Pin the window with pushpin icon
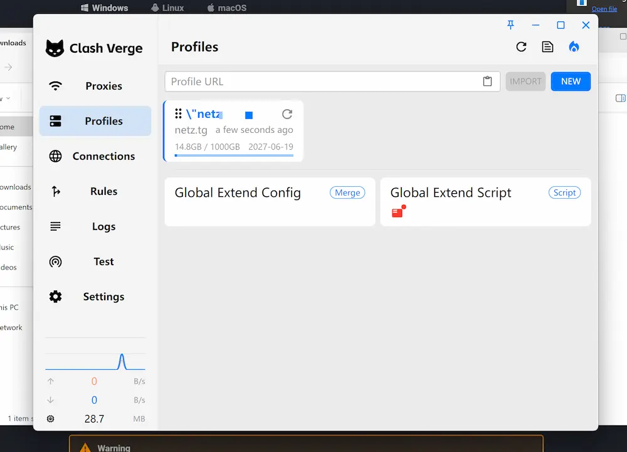This screenshot has height=452, width=627. pos(510,25)
